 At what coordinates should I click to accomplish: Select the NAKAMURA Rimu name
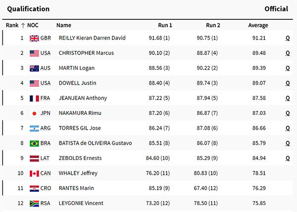[80, 113]
